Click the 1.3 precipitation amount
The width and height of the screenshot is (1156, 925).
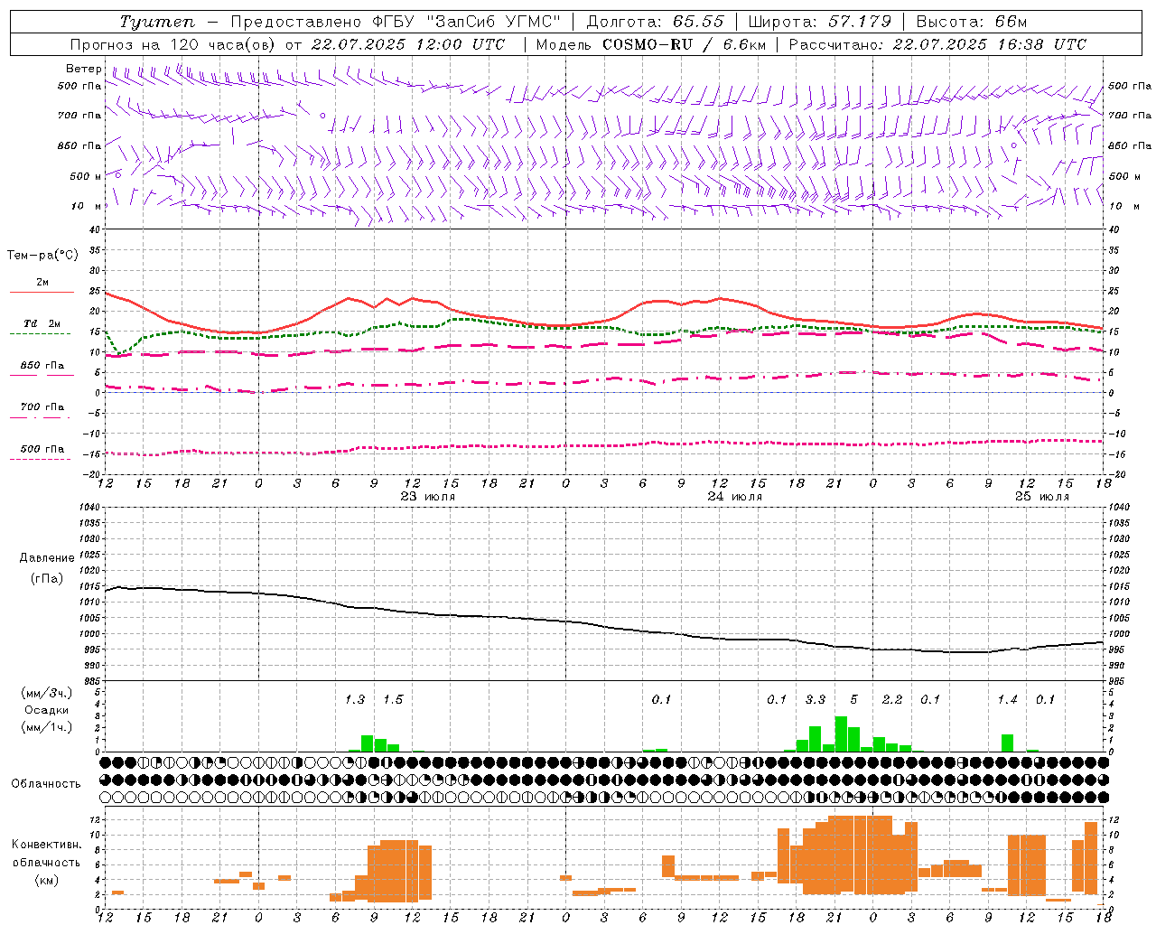point(355,700)
